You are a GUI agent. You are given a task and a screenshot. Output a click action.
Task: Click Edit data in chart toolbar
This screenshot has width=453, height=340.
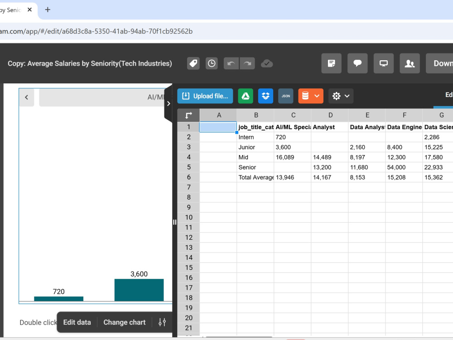coord(77,322)
